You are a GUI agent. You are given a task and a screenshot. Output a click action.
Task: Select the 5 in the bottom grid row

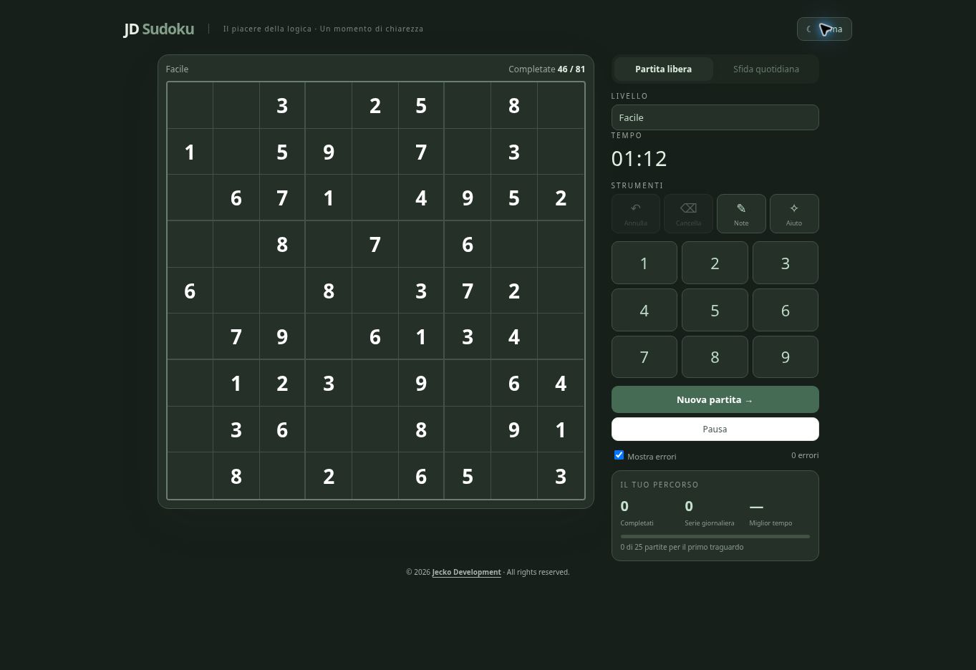(x=468, y=476)
